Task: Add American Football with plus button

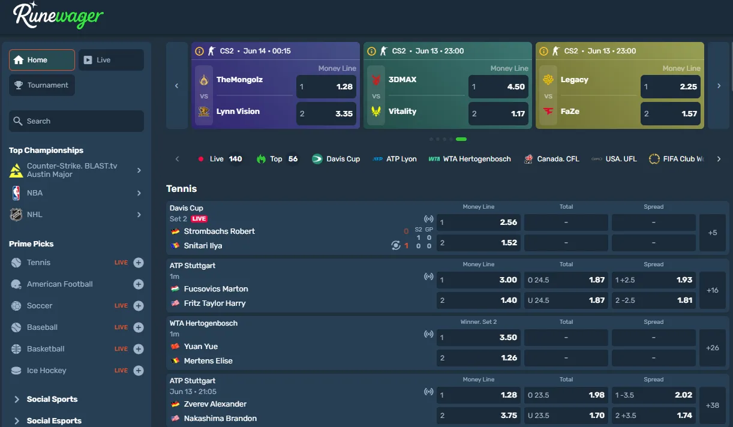Action: coord(139,284)
